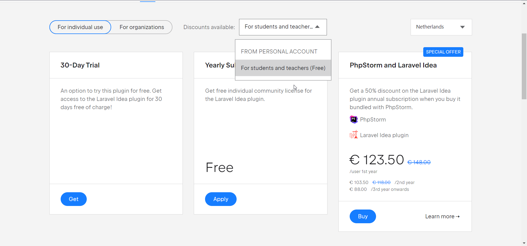The height and width of the screenshot is (246, 527).
Task: Click the € 123.50 price
Action: 376,160
